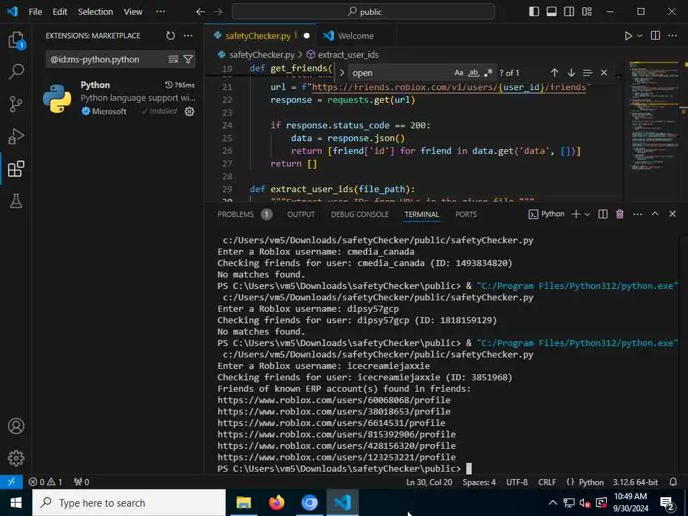Open the Python extension manage gear
This screenshot has height=516, width=688.
[189, 112]
